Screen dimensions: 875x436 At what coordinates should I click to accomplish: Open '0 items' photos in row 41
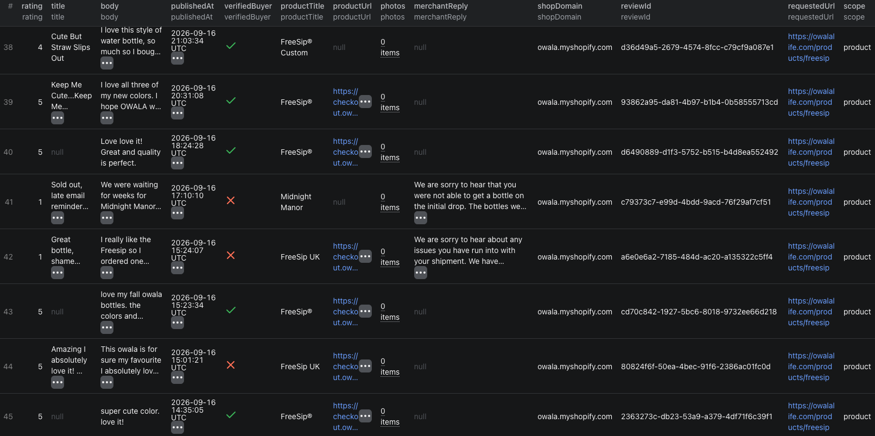pyautogui.click(x=390, y=202)
